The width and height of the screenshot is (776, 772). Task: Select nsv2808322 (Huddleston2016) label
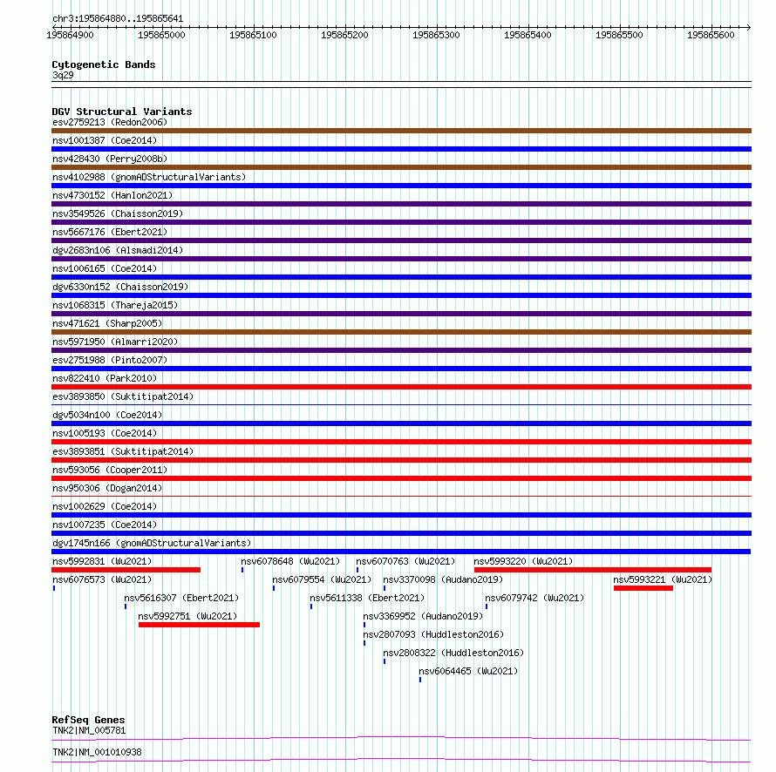coord(453,653)
